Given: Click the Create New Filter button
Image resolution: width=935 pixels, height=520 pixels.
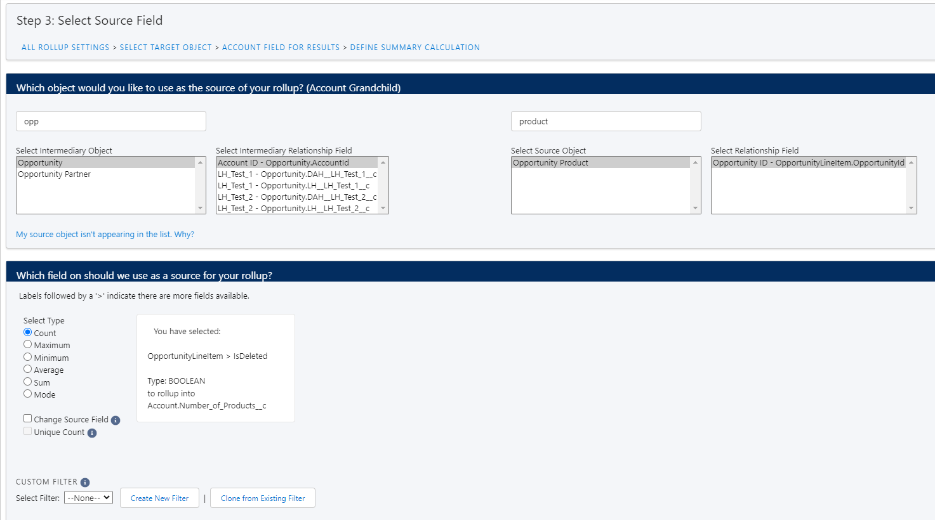Looking at the screenshot, I should (159, 498).
